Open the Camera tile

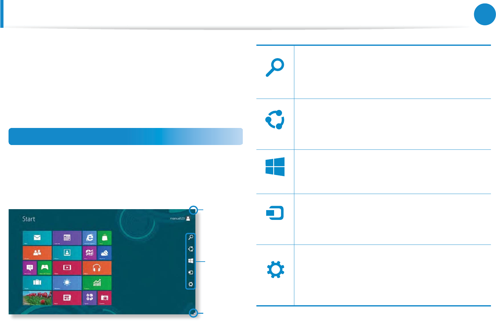click(104, 298)
